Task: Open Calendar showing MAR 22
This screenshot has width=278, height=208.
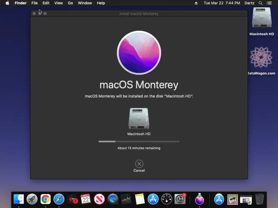Action: [86, 199]
